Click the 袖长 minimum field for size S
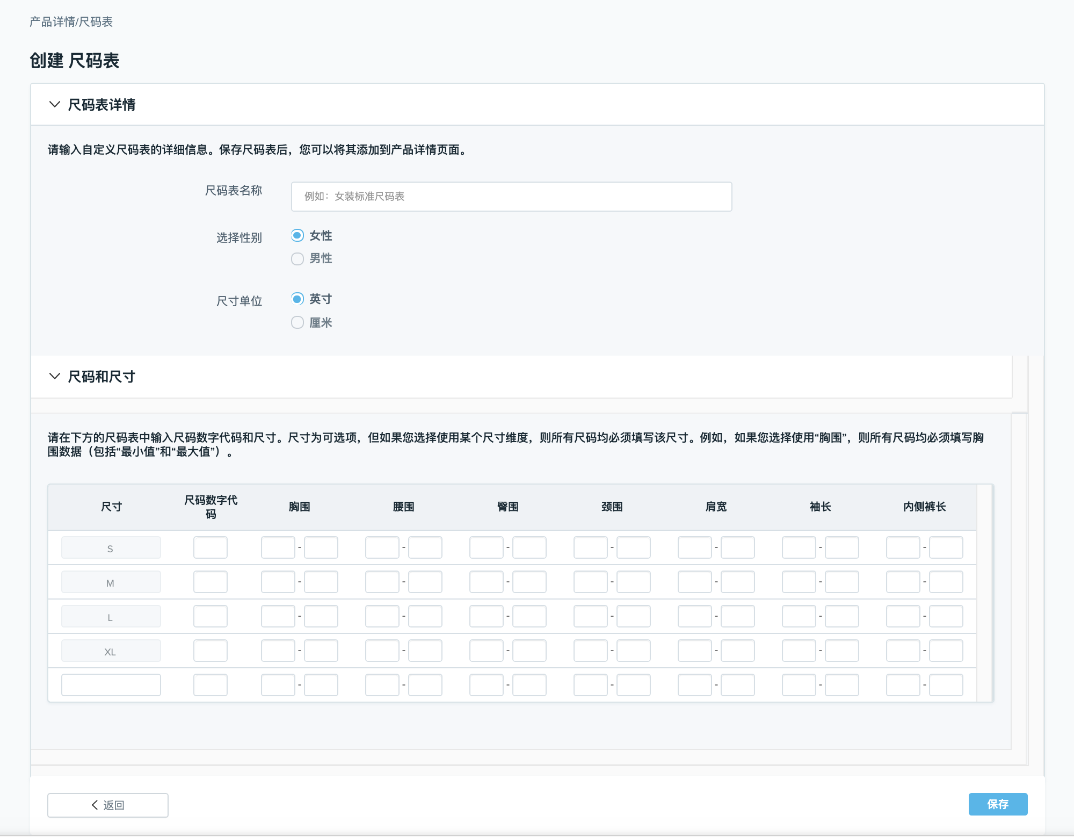This screenshot has height=837, width=1074. point(799,547)
